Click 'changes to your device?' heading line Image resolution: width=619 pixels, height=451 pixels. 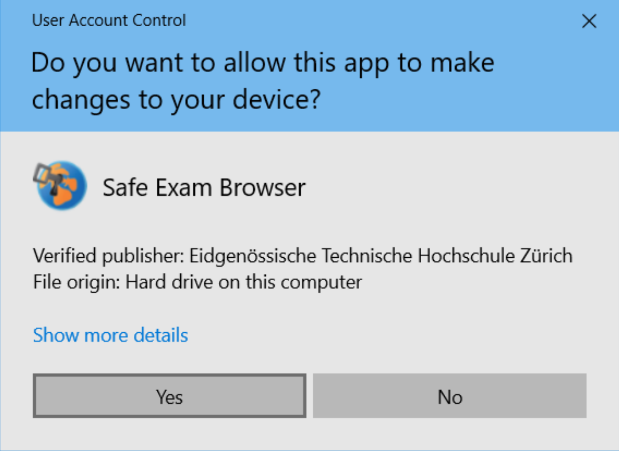pos(176,100)
